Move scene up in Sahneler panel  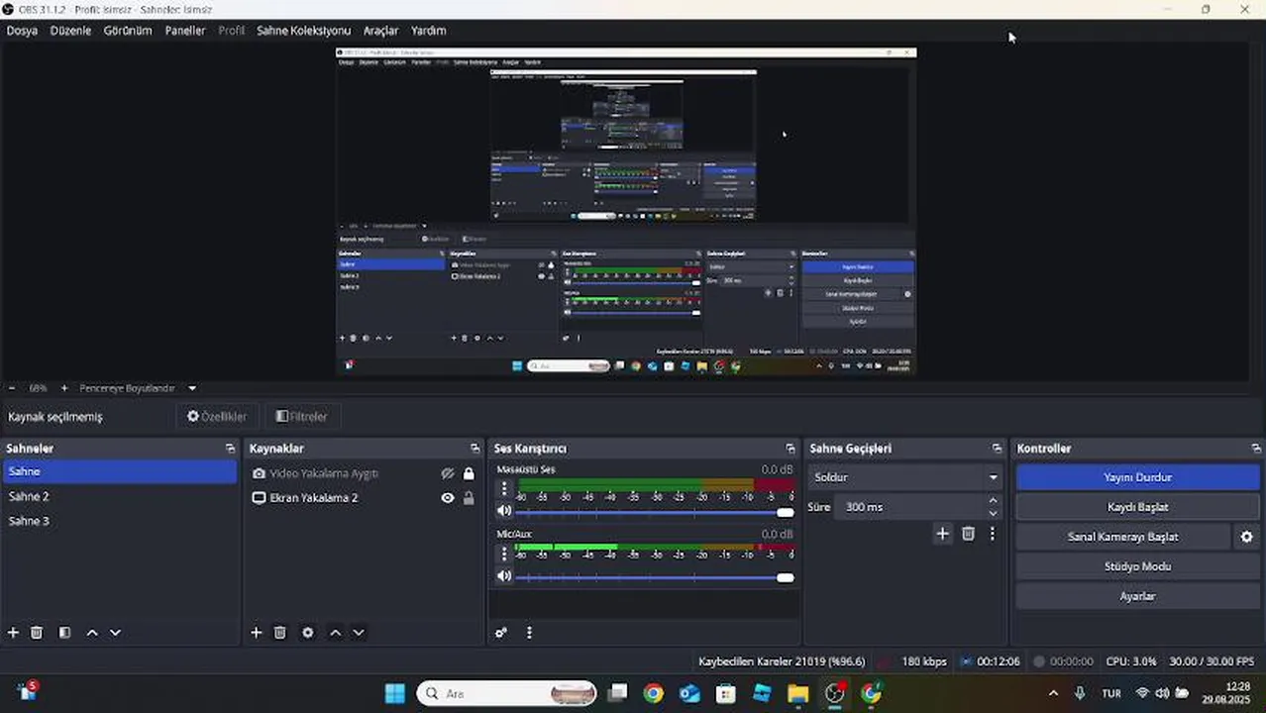click(x=92, y=633)
